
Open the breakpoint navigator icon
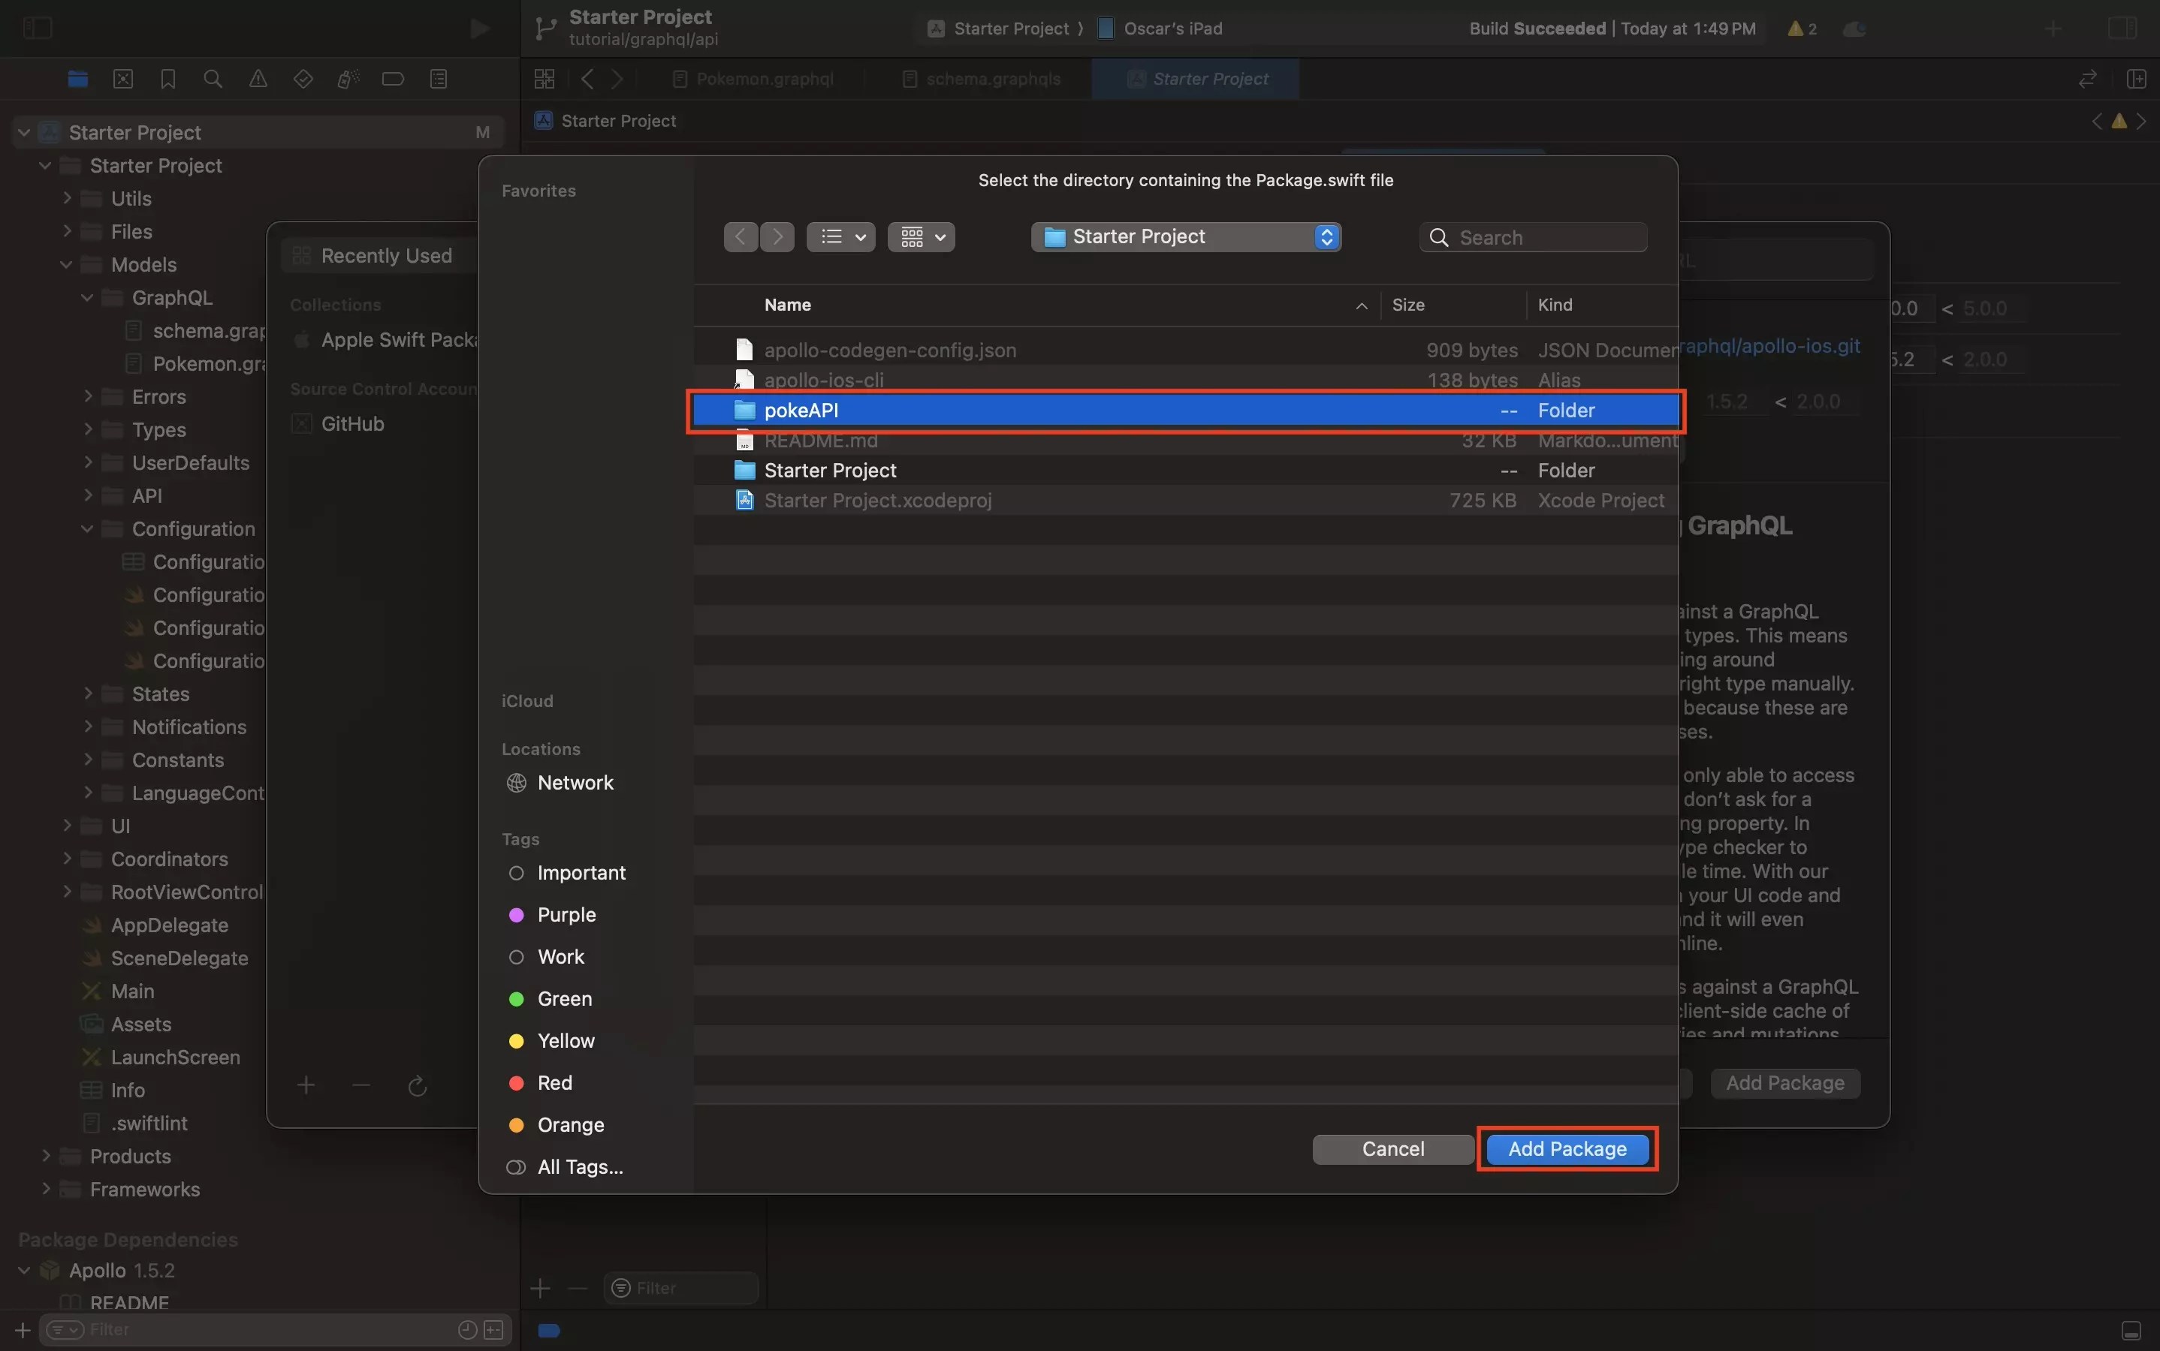click(x=393, y=79)
